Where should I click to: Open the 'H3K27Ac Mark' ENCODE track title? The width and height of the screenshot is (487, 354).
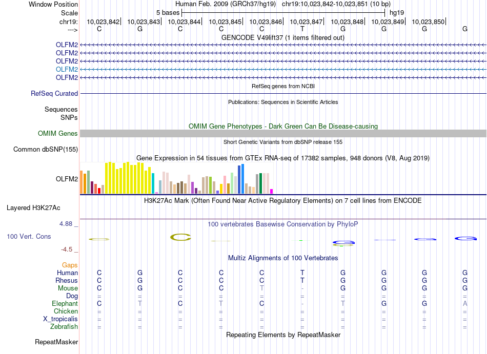coord(283,200)
